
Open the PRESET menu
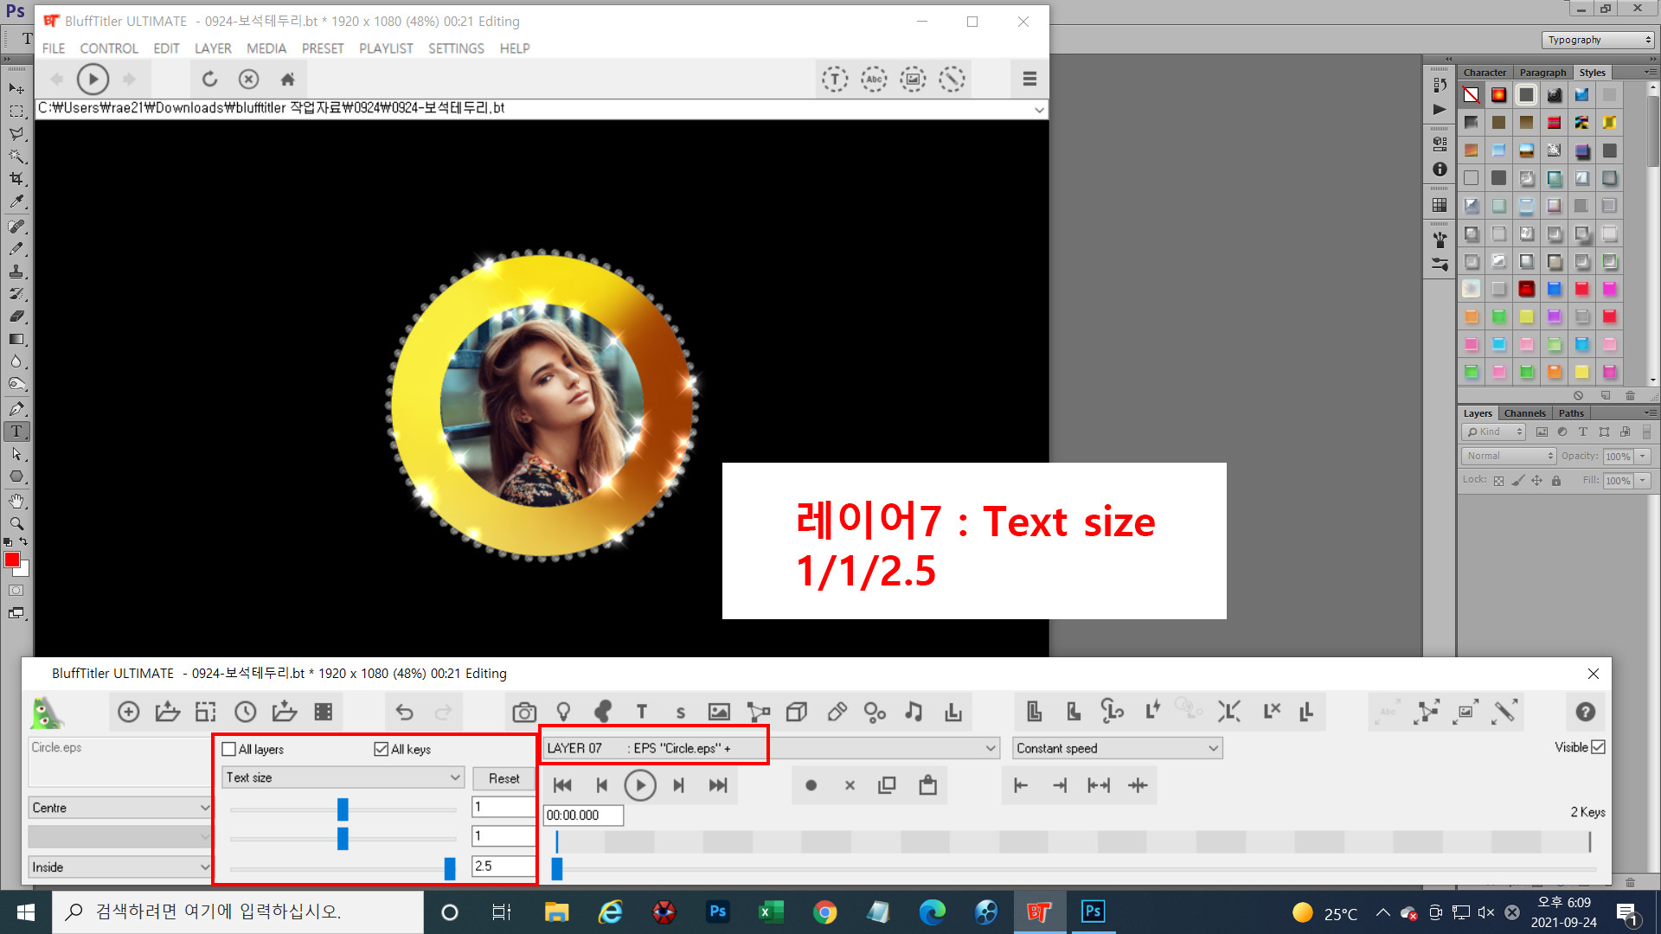pos(323,48)
